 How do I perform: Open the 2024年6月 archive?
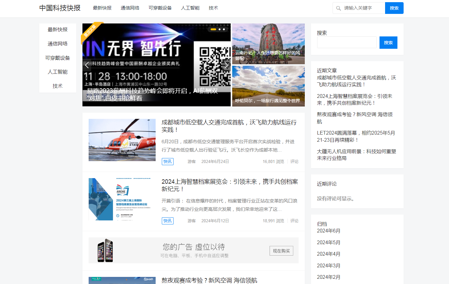click(329, 231)
